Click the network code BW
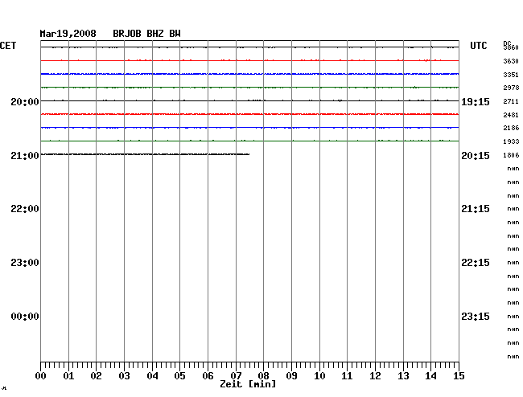523x397 pixels. pos(175,34)
